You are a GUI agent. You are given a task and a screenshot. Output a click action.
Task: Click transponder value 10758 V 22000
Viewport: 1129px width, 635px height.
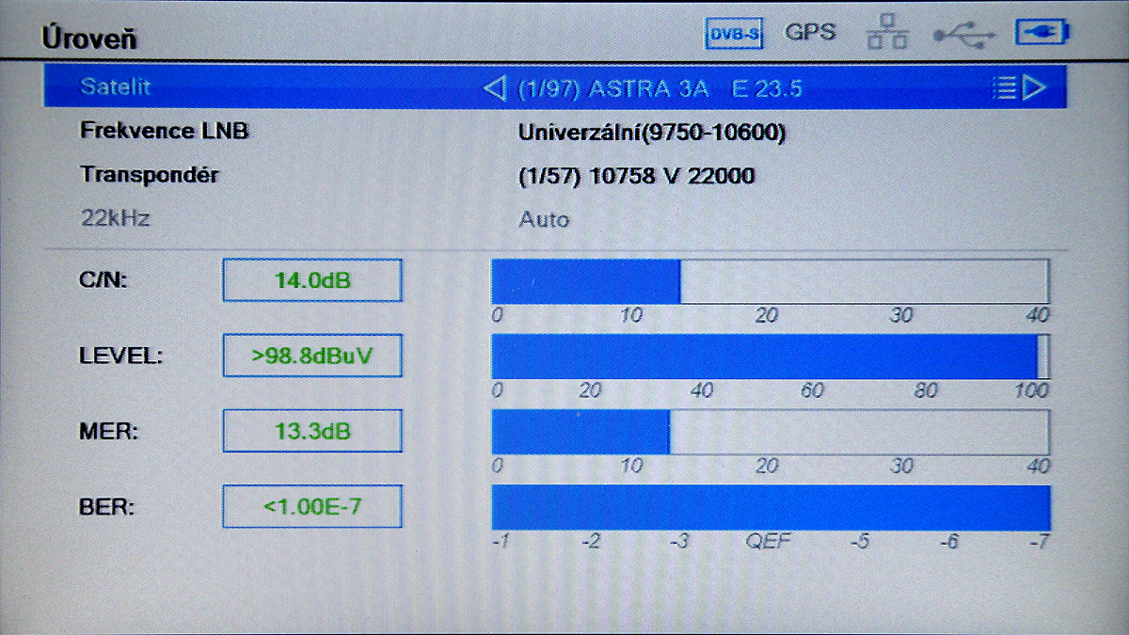(637, 176)
